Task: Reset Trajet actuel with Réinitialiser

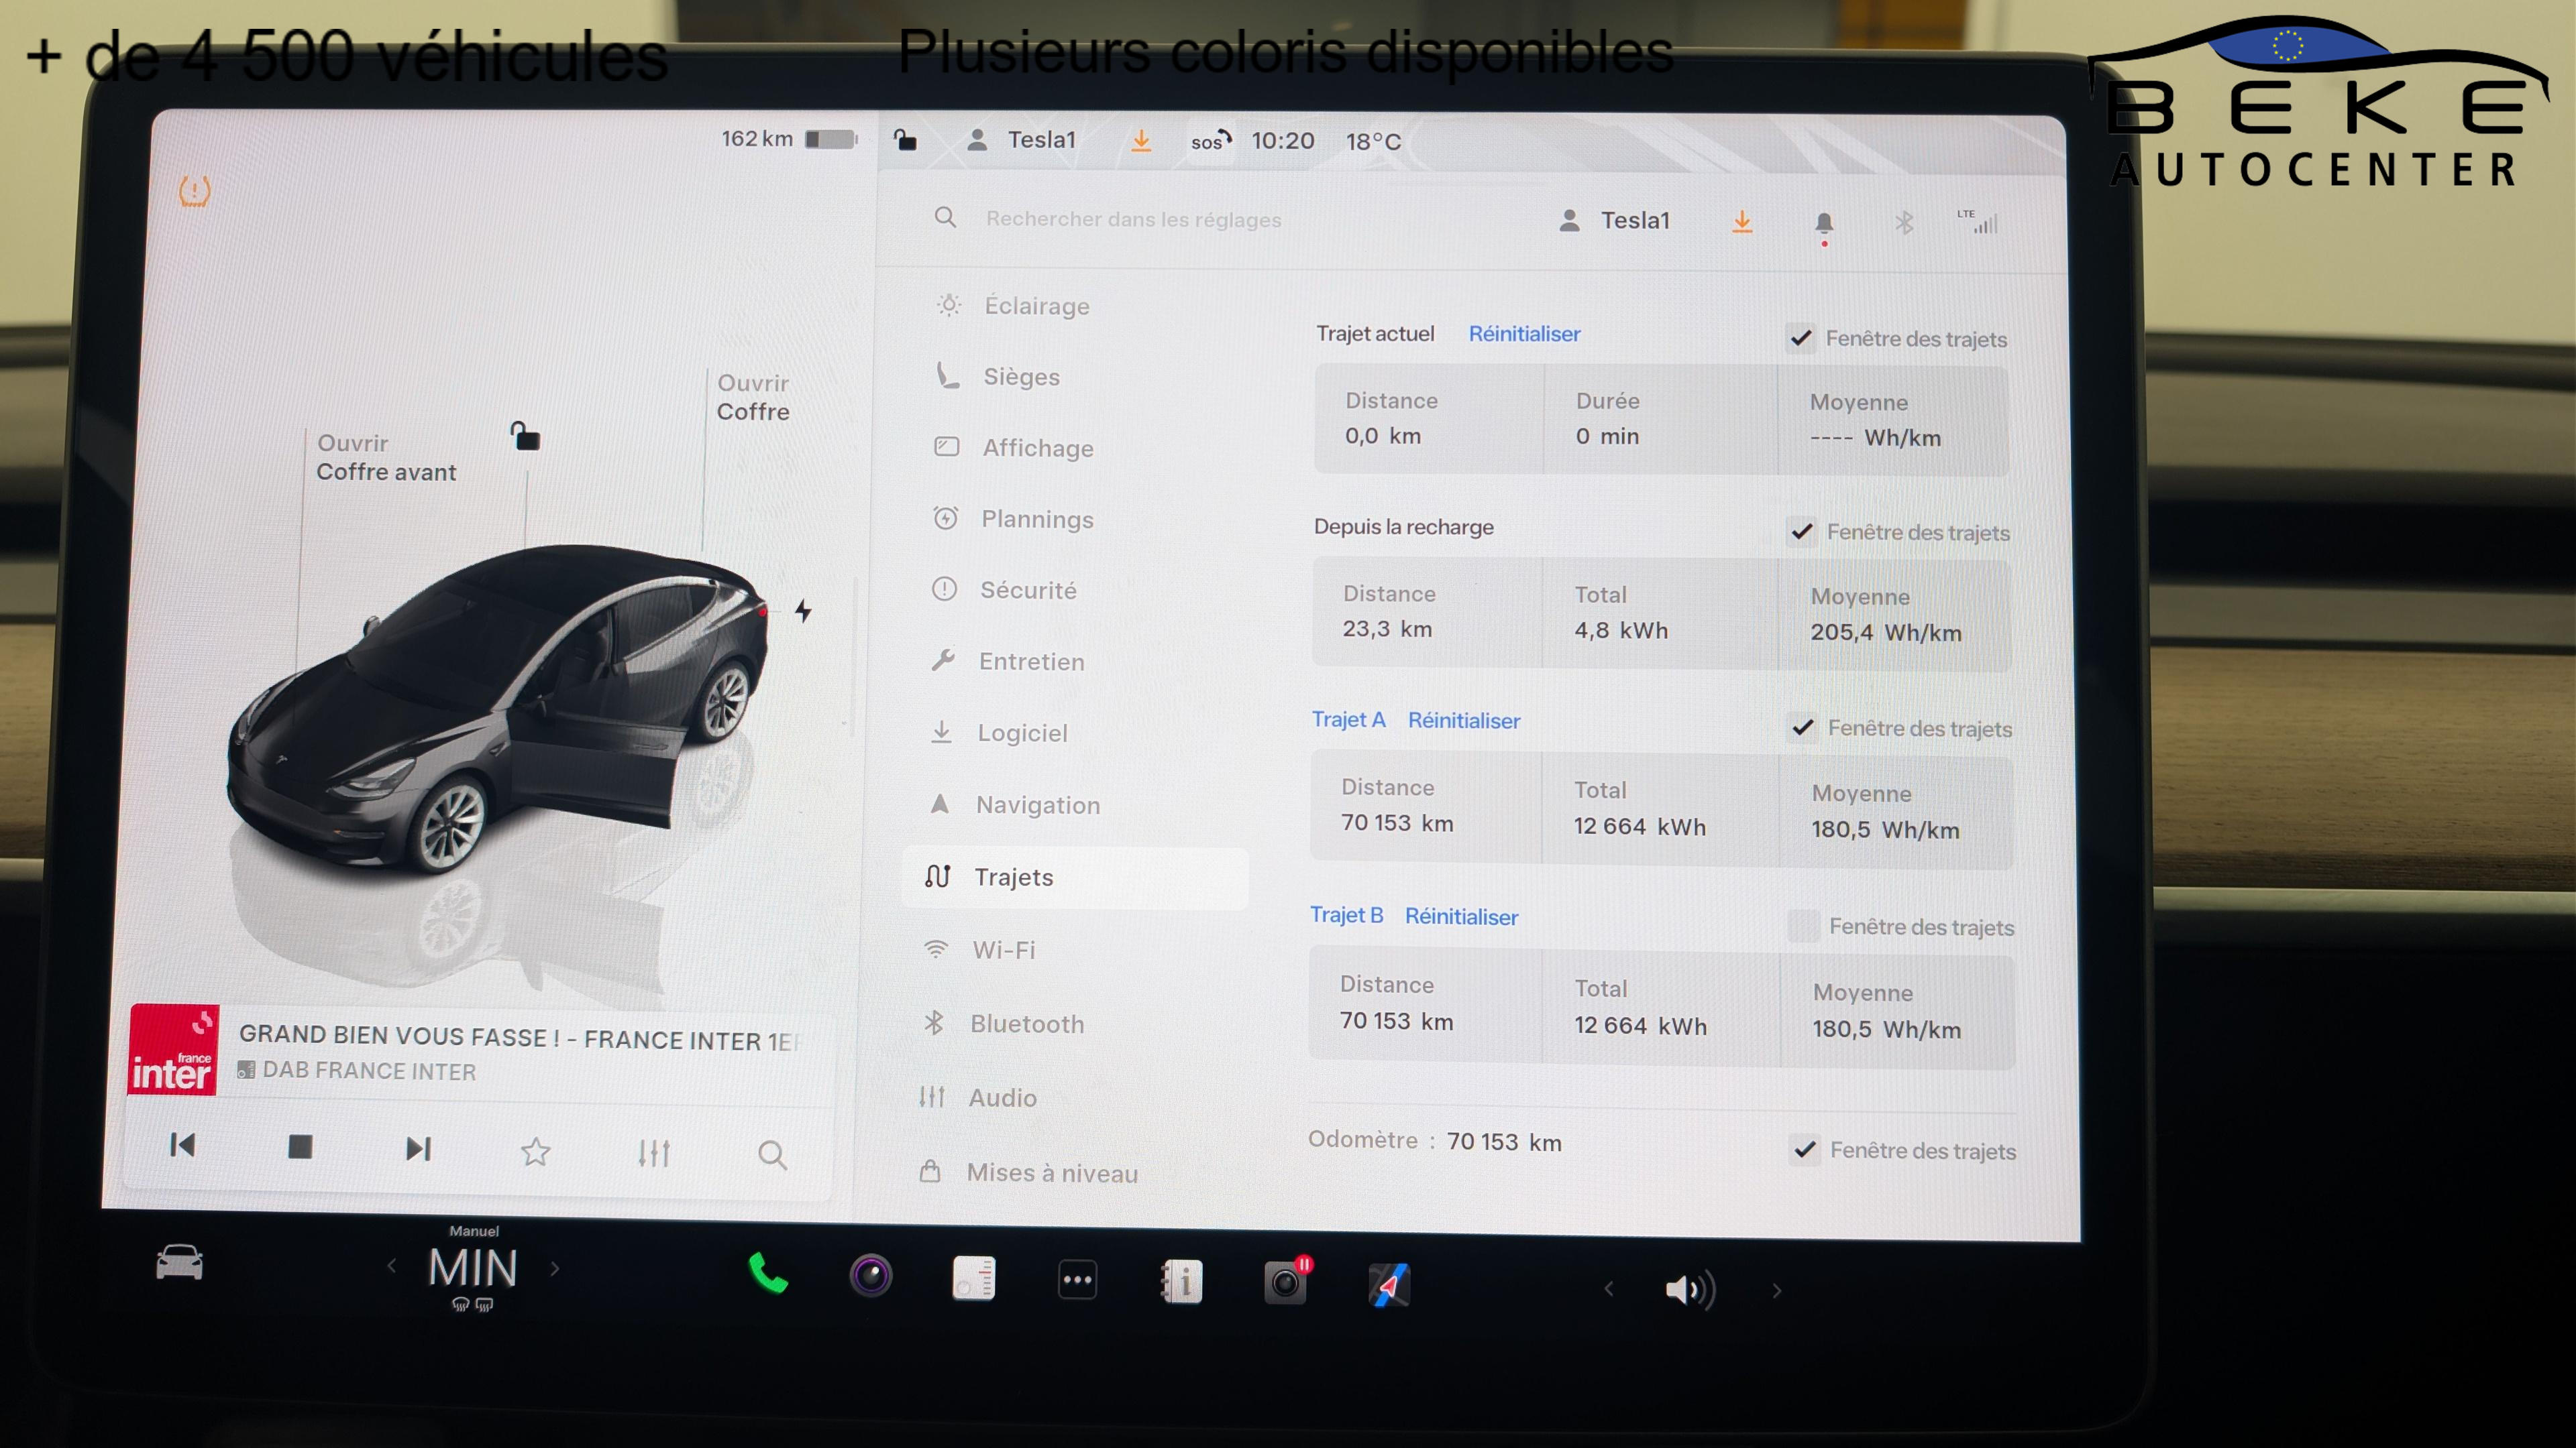Action: click(1524, 334)
